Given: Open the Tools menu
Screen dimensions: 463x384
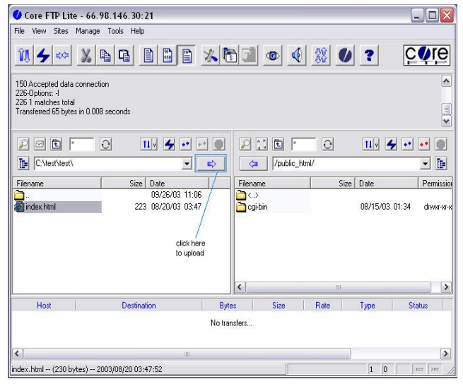Looking at the screenshot, I should 115,31.
